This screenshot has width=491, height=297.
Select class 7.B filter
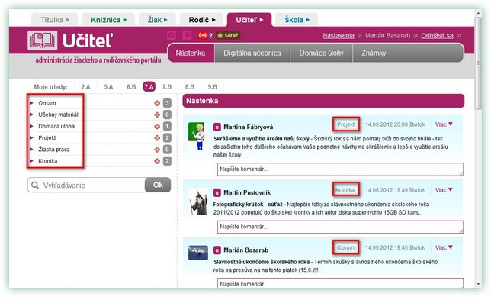(x=167, y=87)
